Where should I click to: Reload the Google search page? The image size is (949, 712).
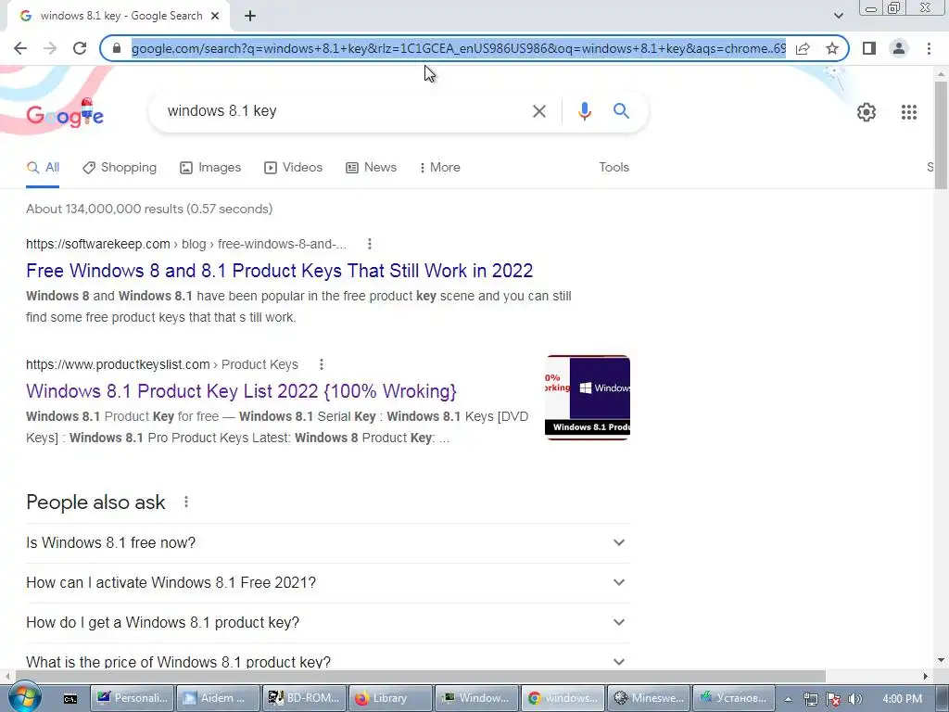pyautogui.click(x=80, y=48)
